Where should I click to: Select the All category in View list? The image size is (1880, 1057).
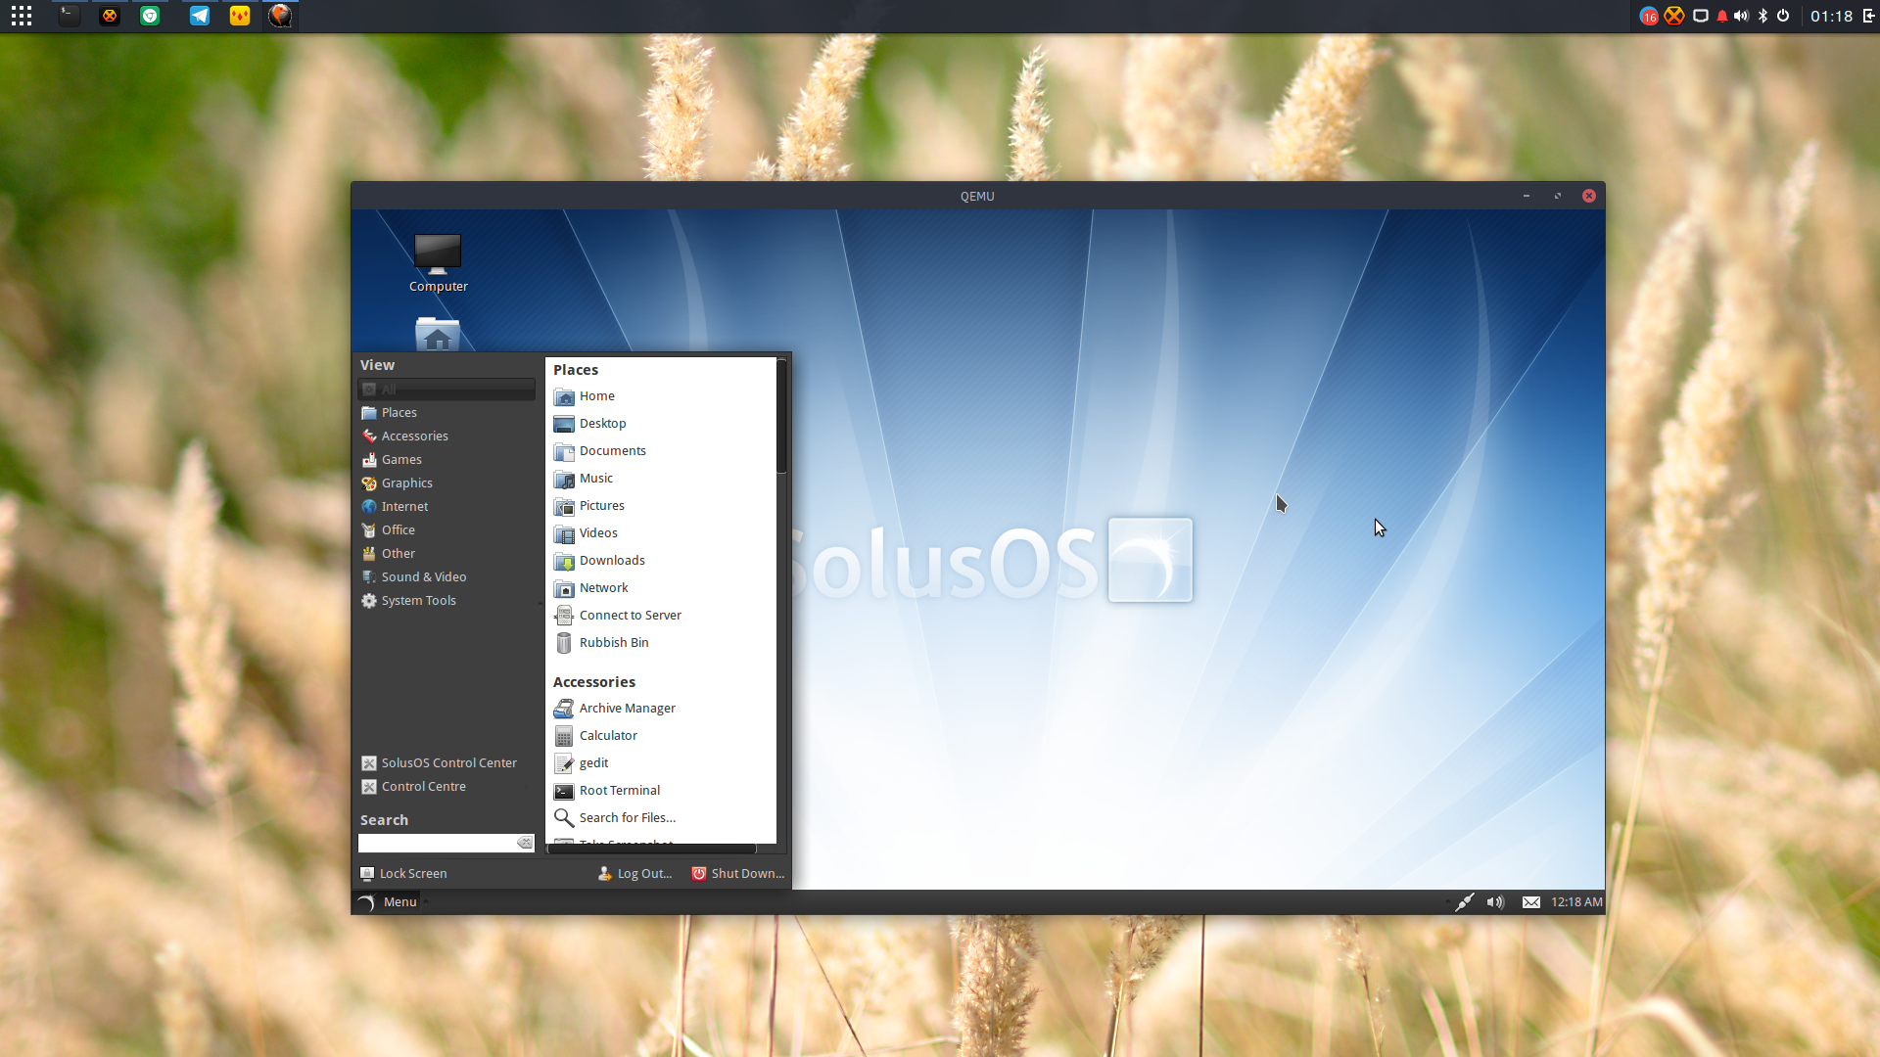[x=446, y=390]
